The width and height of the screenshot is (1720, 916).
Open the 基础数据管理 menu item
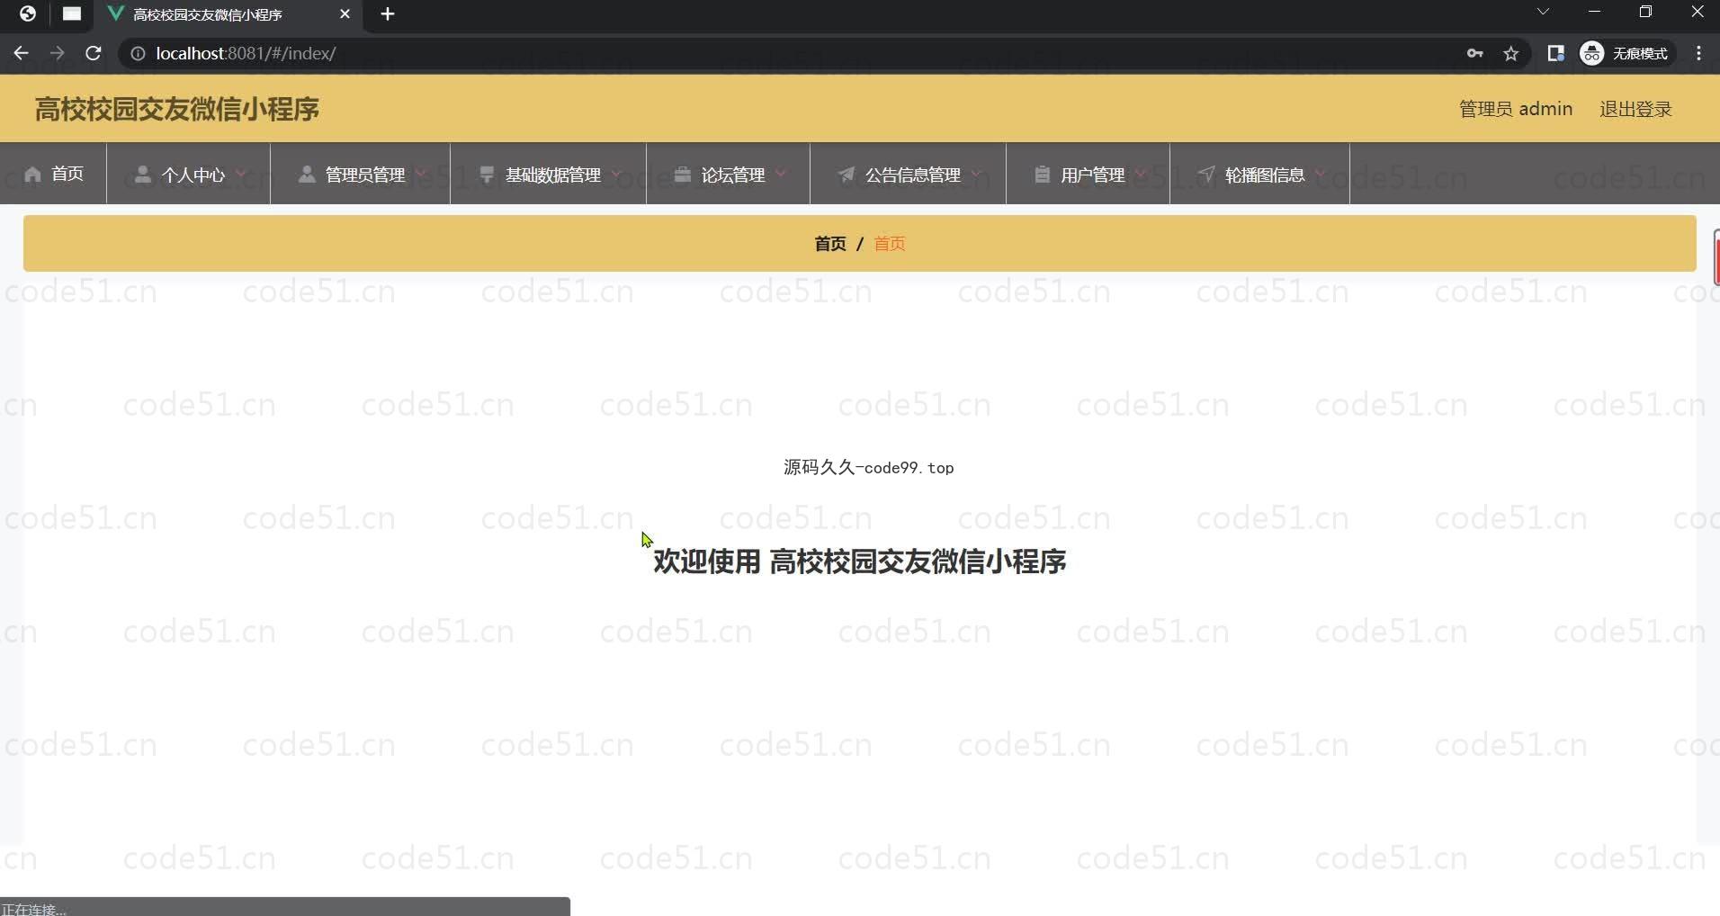(x=549, y=173)
